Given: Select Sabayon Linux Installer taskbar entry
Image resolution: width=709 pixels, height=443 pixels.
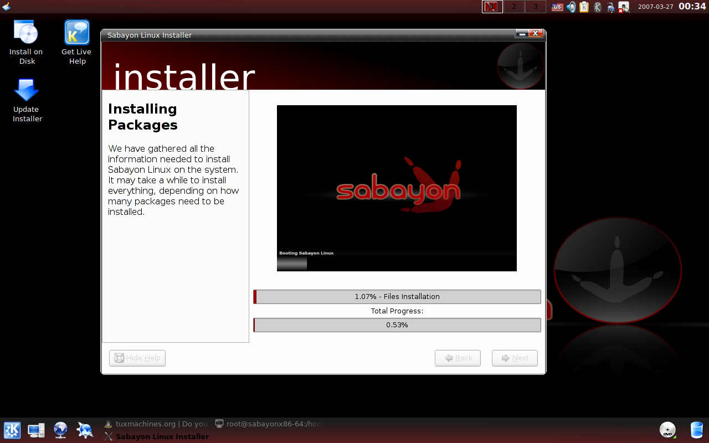Looking at the screenshot, I should point(157,436).
